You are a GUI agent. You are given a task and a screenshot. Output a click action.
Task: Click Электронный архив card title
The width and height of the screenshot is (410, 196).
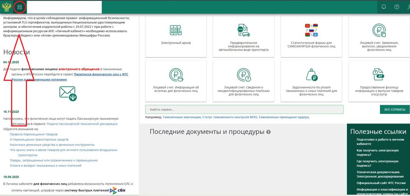tap(176, 43)
